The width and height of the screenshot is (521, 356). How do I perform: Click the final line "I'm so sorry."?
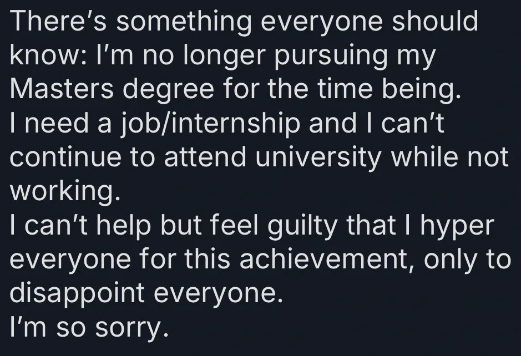pos(88,327)
